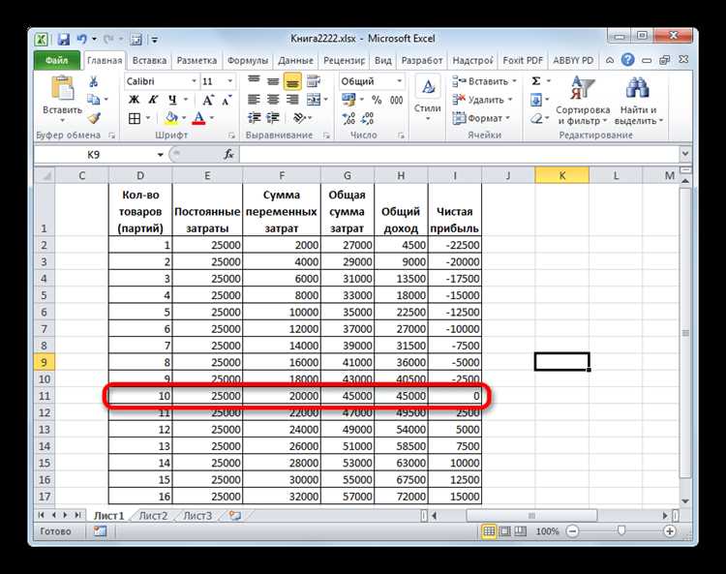Align text to middle vertically
The image size is (726, 574).
point(273,81)
